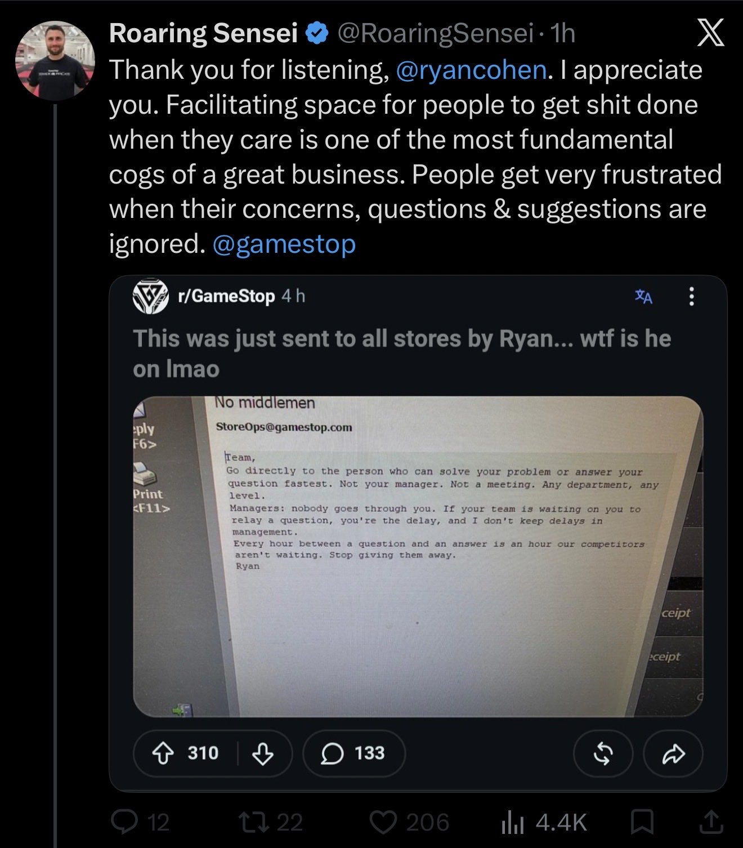Bookmark this tweet

[x=642, y=822]
